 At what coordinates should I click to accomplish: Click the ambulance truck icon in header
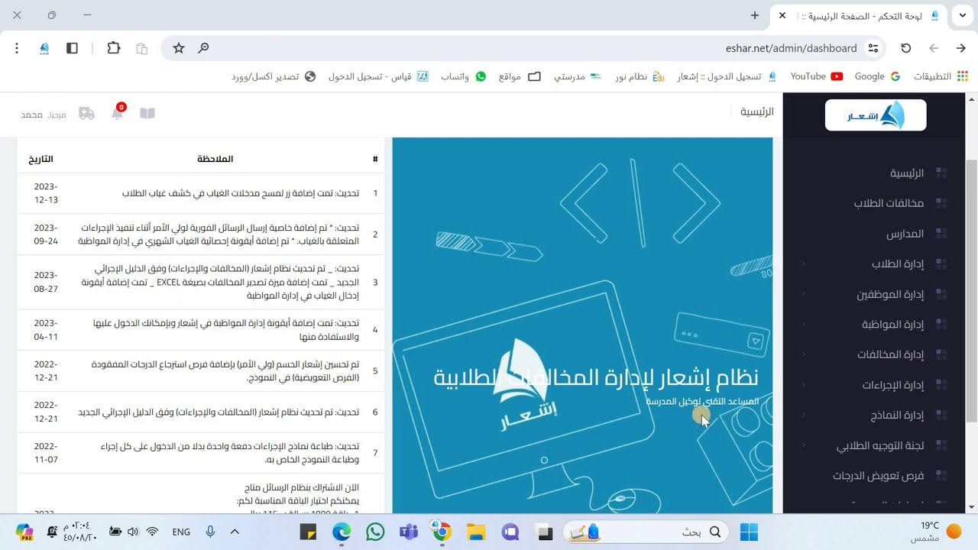click(87, 114)
